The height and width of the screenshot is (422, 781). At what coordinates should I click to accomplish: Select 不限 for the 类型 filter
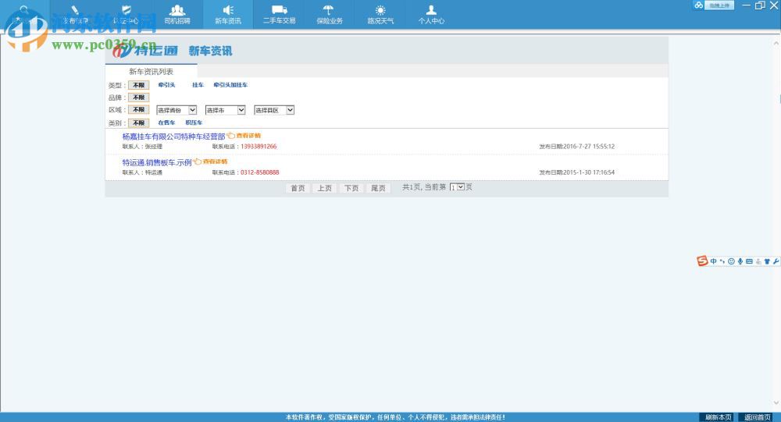138,85
